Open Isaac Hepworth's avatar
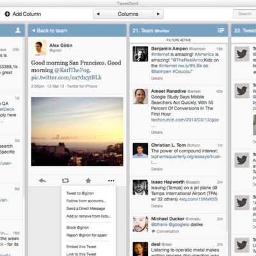256x256 pixels. click(140, 188)
